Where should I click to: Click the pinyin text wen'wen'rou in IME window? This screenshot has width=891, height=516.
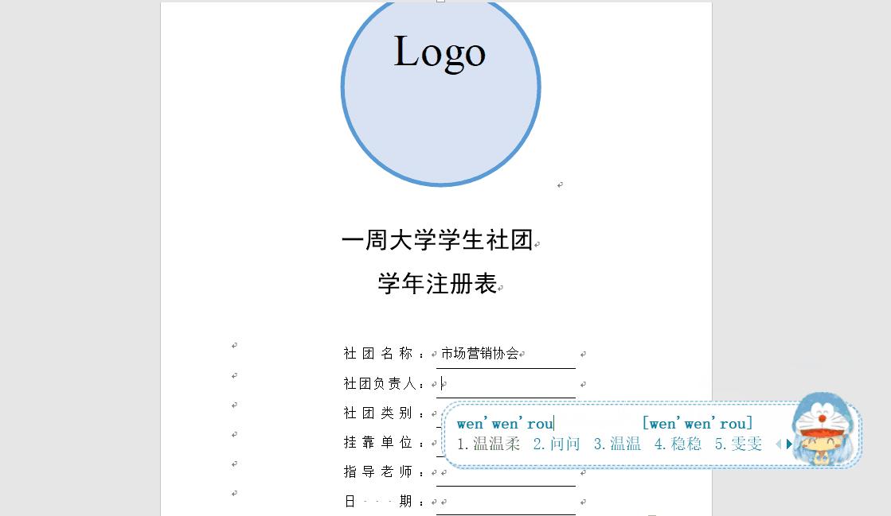(505, 423)
